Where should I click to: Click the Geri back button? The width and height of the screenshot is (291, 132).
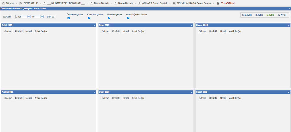(x=7, y=17)
